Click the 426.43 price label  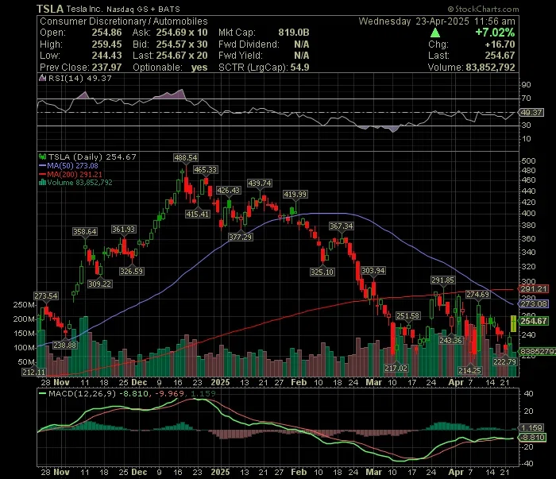click(x=229, y=191)
